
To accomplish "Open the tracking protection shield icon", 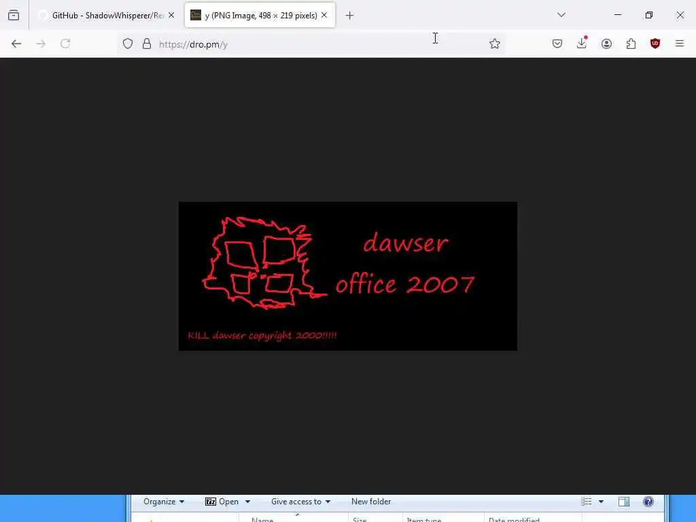I will click(128, 43).
